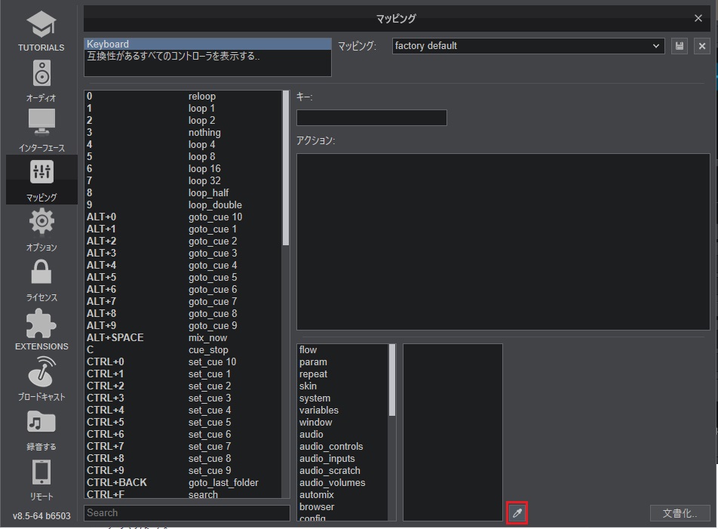
Task: Click the key mapping list scrollbar
Action: point(286,168)
